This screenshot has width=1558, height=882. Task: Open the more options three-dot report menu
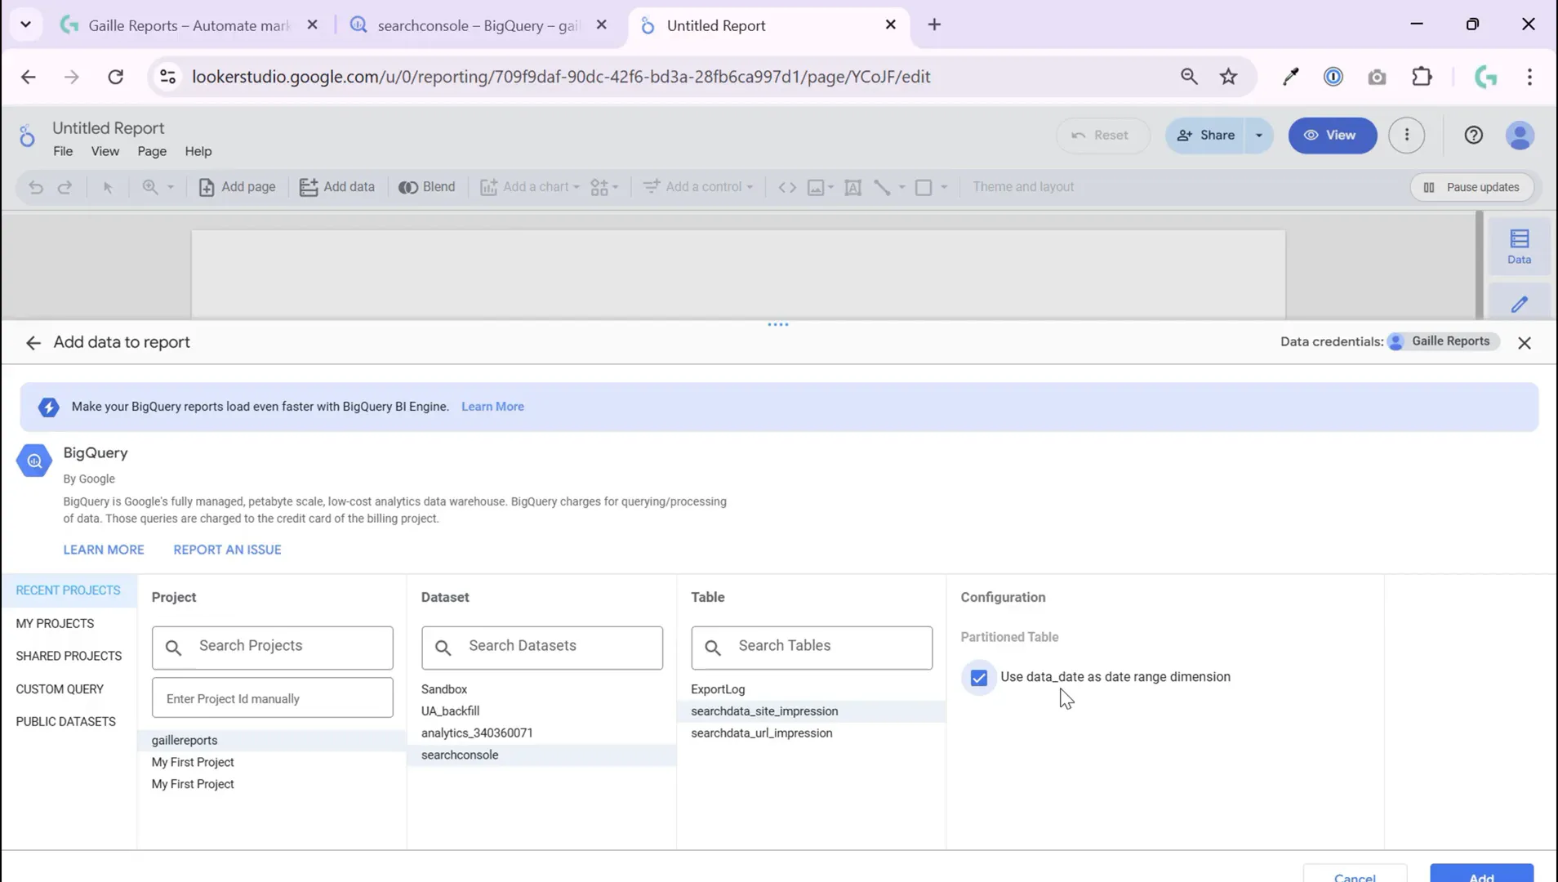pos(1406,136)
